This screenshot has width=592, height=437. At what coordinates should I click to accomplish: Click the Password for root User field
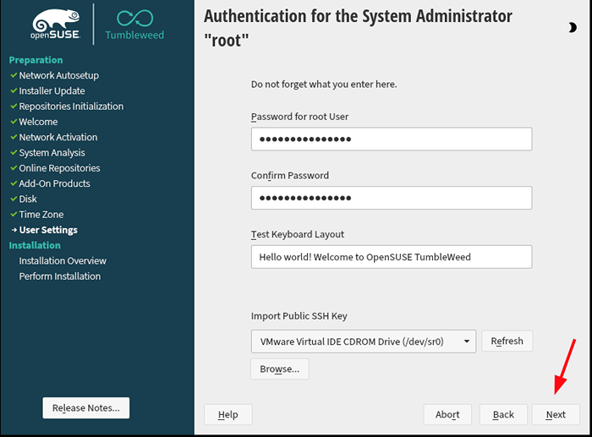[392, 139]
